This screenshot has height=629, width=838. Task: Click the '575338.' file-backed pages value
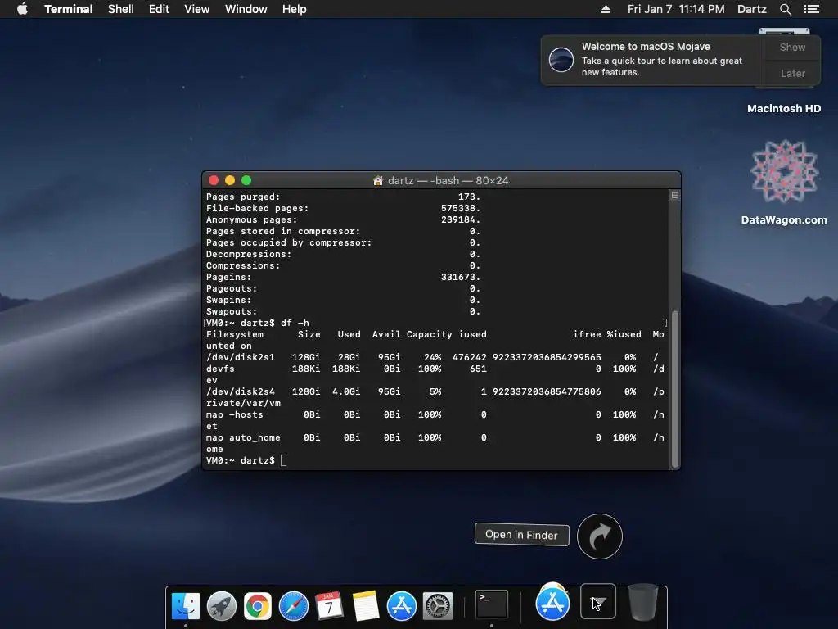461,209
